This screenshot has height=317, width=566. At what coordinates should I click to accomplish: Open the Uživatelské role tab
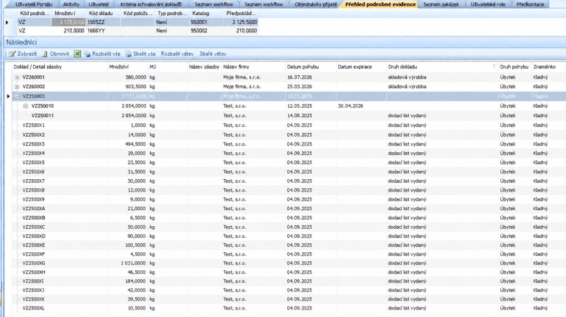(x=488, y=4)
